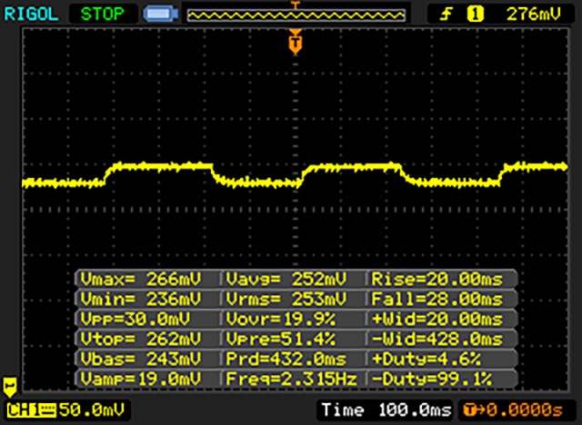
Task: Click the blue memory battery-shaped icon
Action: pos(161,15)
